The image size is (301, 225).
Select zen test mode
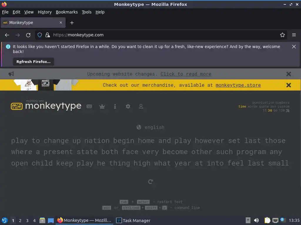273,106
